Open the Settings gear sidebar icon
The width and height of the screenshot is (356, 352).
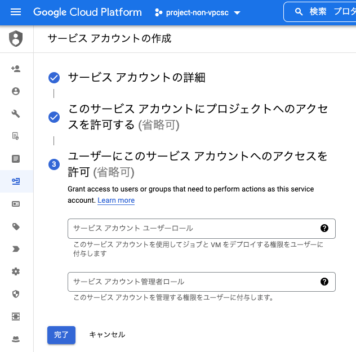16,271
